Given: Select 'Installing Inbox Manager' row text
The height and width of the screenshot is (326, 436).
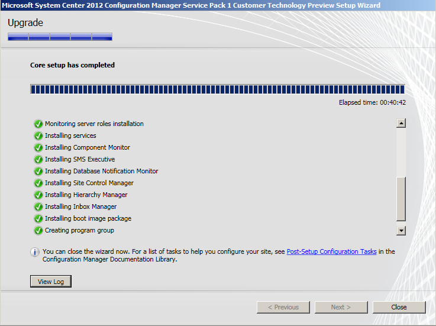Looking at the screenshot, I should point(81,206).
